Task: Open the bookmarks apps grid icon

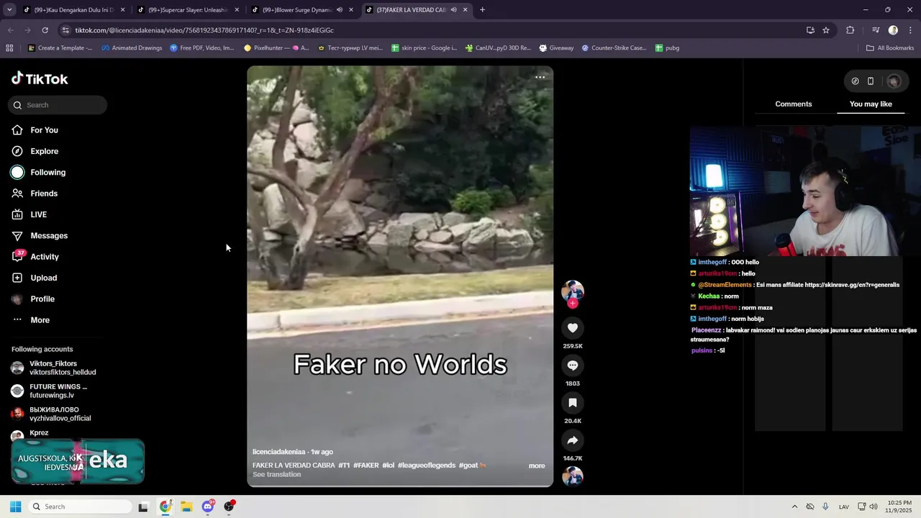Action: point(9,48)
